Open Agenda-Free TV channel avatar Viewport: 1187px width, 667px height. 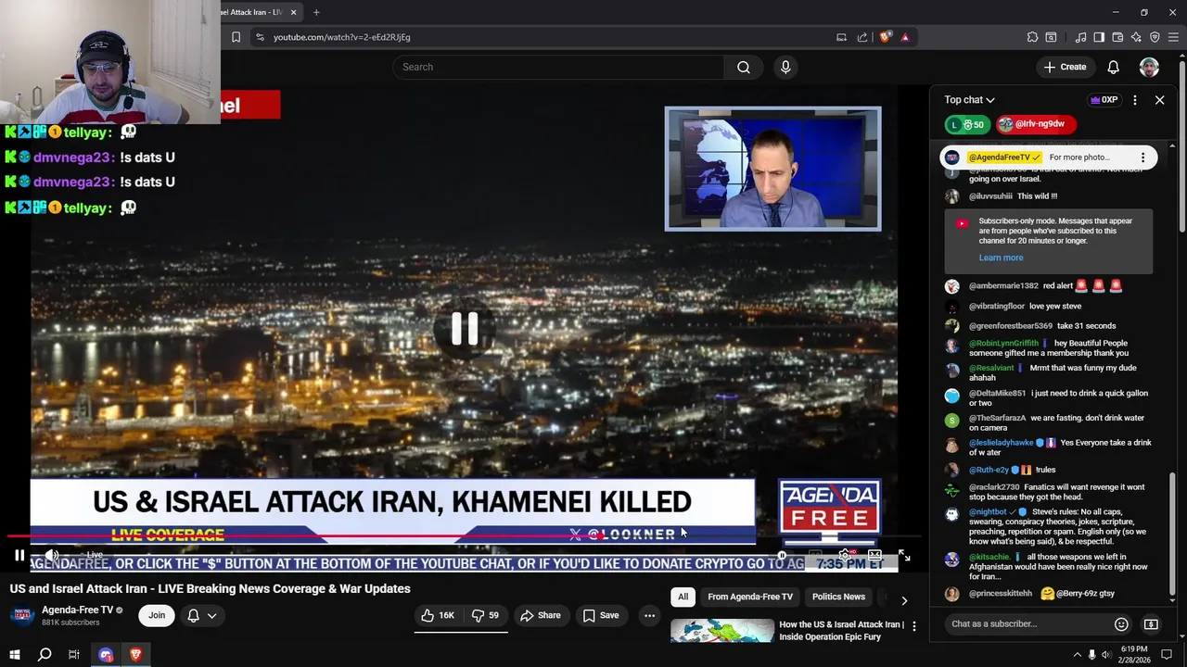(22, 616)
